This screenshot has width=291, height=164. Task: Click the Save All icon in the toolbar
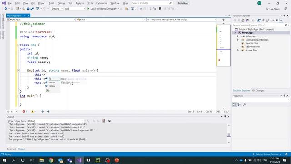coord(32,9)
